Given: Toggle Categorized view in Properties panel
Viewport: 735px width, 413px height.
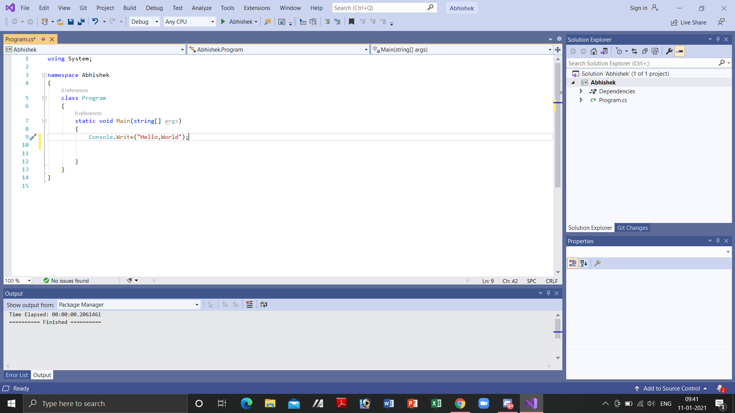Looking at the screenshot, I should (x=573, y=263).
